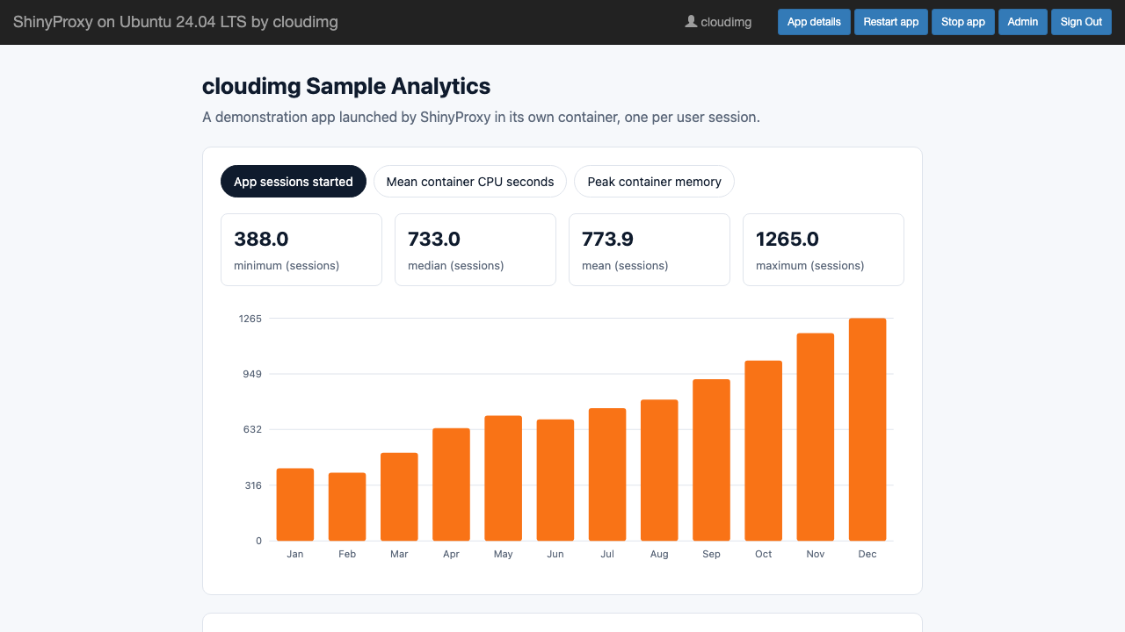Click the January bar in chart
This screenshot has width=1125, height=632.
click(295, 505)
